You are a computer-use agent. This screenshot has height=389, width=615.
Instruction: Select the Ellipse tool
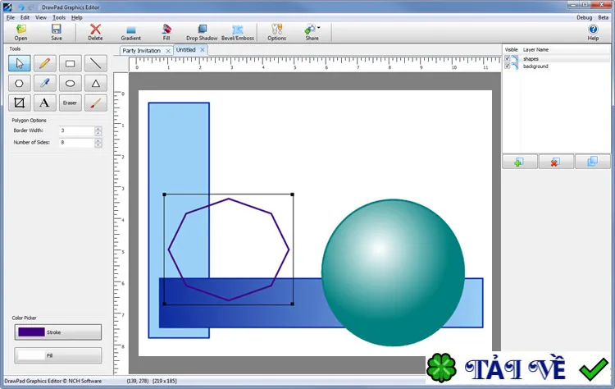(x=71, y=83)
